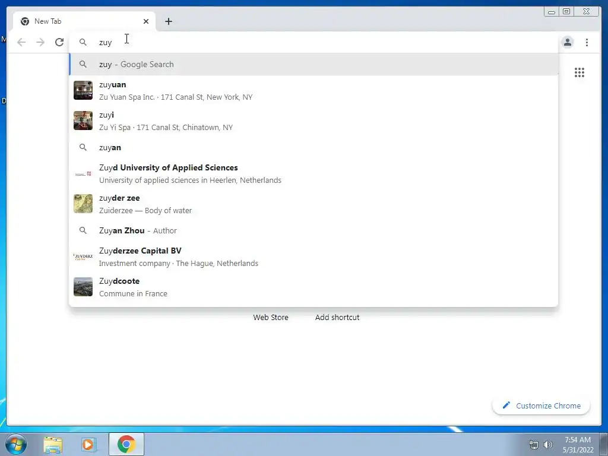The width and height of the screenshot is (608, 456).
Task: Click the Zuyd University logo thumbnail
Action: (83, 174)
